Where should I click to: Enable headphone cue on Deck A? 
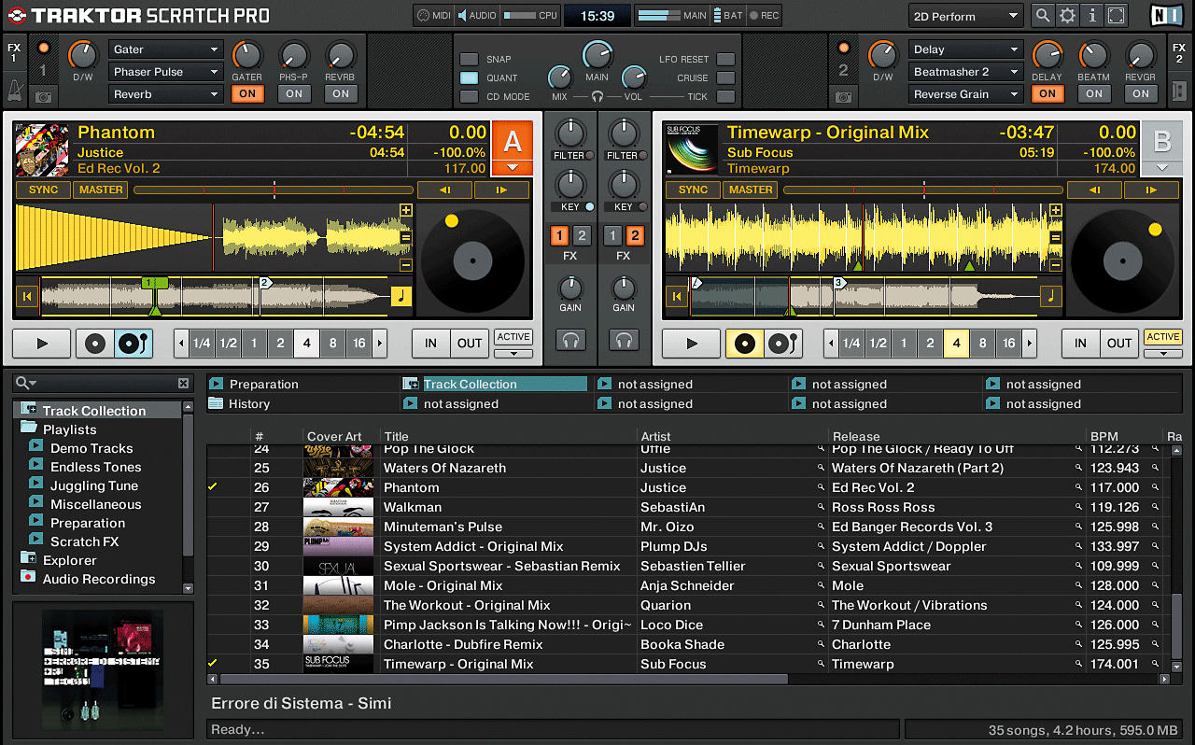(x=570, y=340)
